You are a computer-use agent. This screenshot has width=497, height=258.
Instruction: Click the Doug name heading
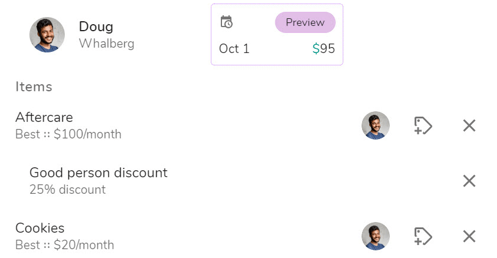pyautogui.click(x=96, y=27)
